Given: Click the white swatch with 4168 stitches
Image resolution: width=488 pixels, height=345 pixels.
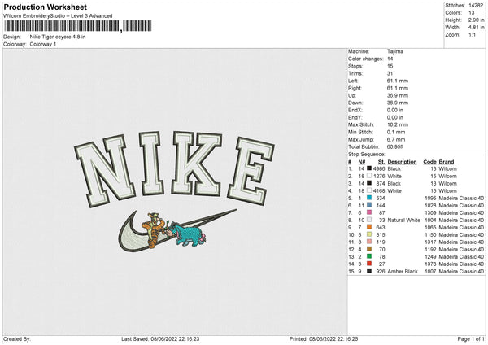Looking at the screenshot, I should [x=369, y=190].
